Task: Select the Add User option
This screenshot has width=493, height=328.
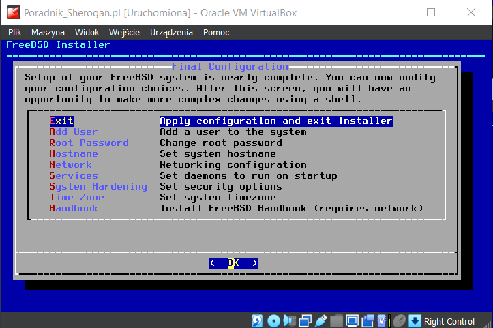Action: pos(74,132)
